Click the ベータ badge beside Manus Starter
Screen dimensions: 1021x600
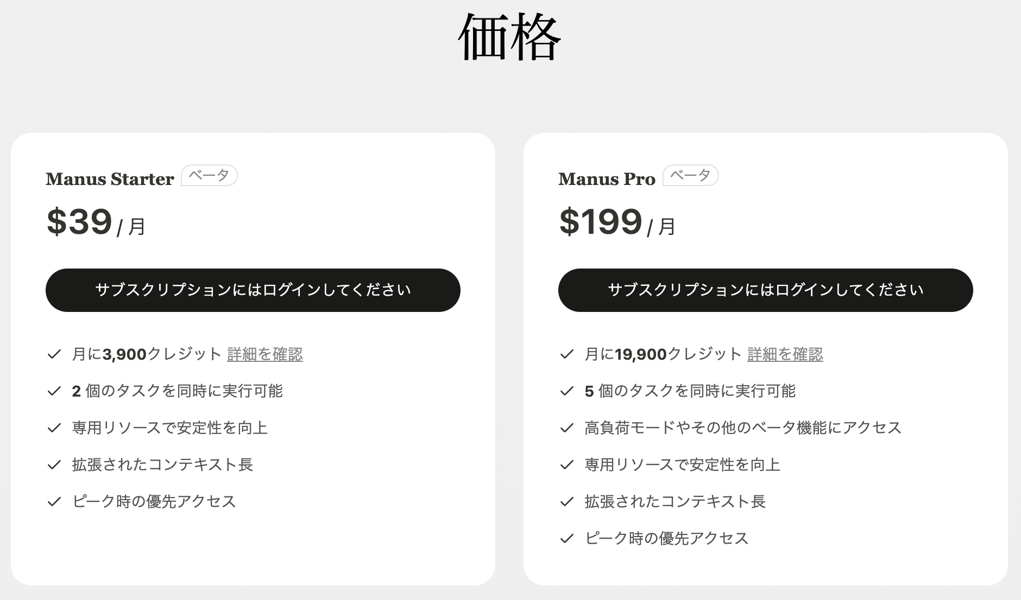pyautogui.click(x=209, y=176)
